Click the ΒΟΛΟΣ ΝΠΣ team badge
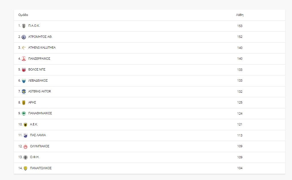The width and height of the screenshot is (292, 180). (24, 70)
